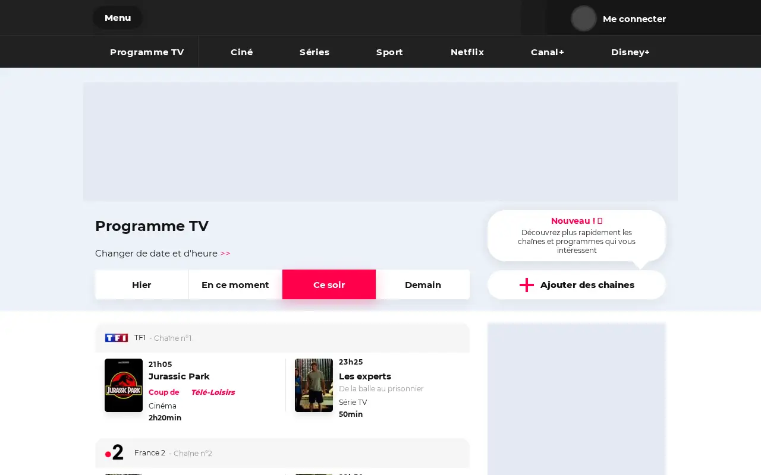Image resolution: width=761 pixels, height=475 pixels.
Task: Click the 21h05 broadcast time
Action: point(160,364)
